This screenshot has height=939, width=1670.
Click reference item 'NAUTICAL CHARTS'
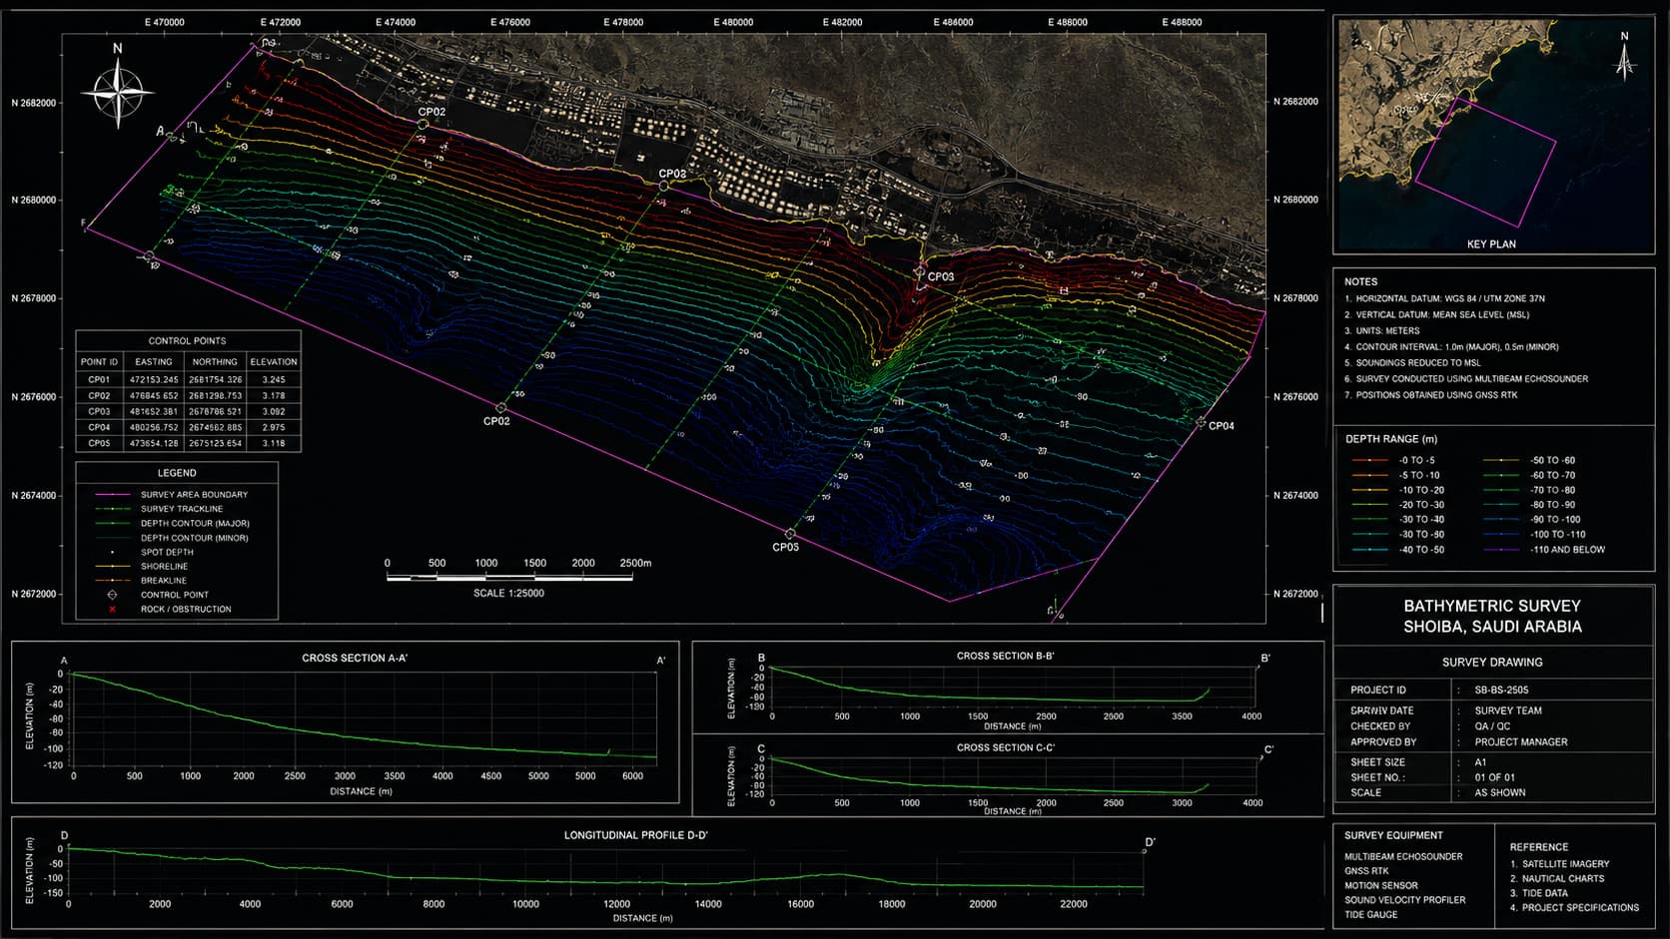click(x=1563, y=879)
